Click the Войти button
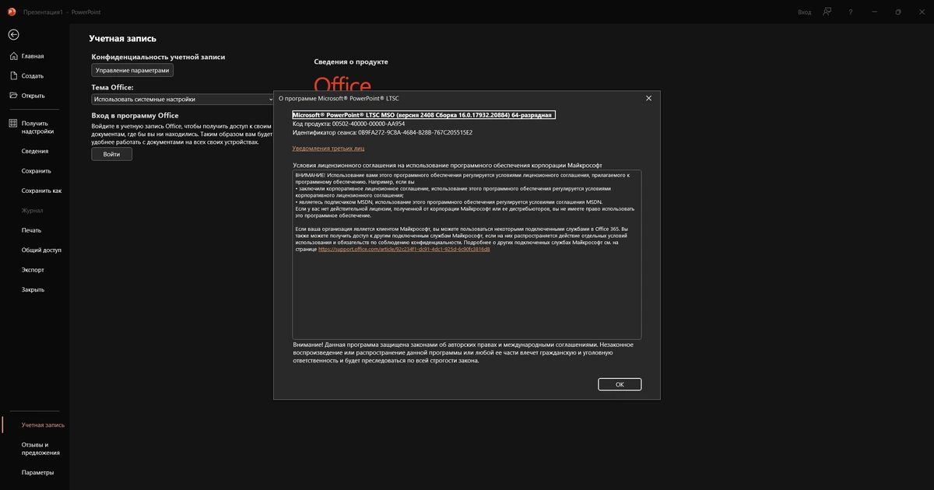934x490 pixels. click(112, 154)
